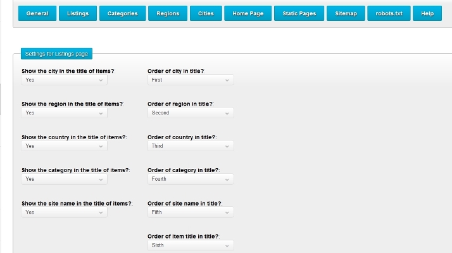This screenshot has width=452, height=253.
Task: Click the 'Show the city in the title of items?' label
Action: pyautogui.click(x=68, y=71)
